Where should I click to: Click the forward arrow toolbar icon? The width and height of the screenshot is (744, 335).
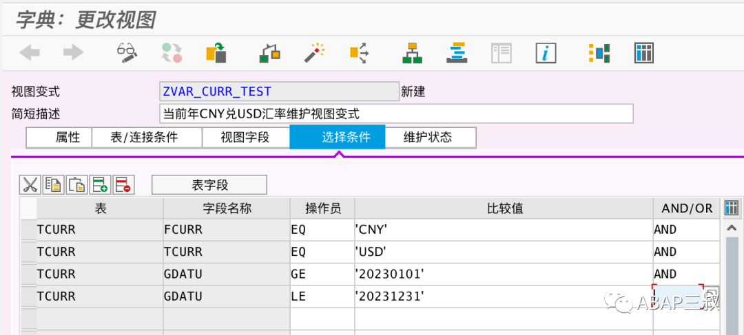[74, 52]
